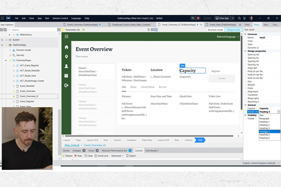Image resolution: width=281 pixels, height=187 pixels.
Task: Select desktop device preview icon
Action: (156, 30)
